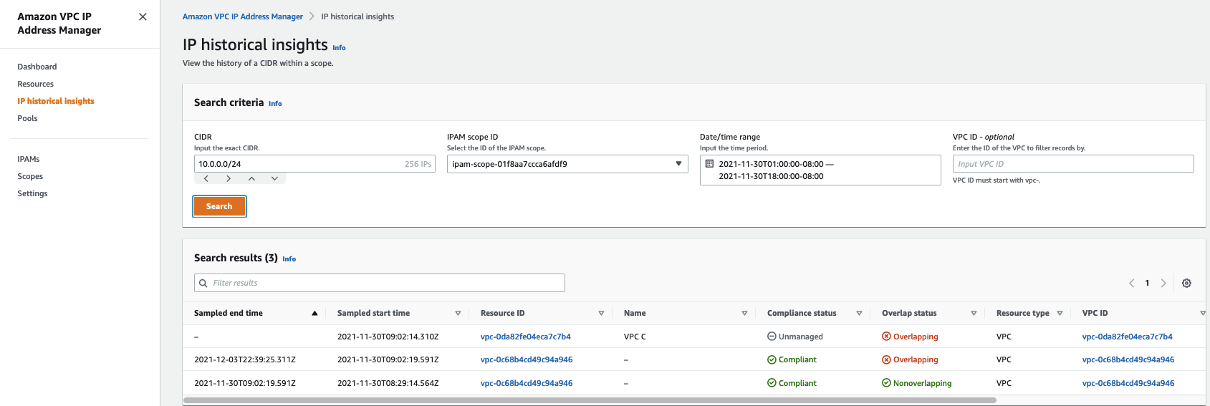Click the CIDR down caret
Viewport: 1210px width, 406px height.
coord(274,178)
